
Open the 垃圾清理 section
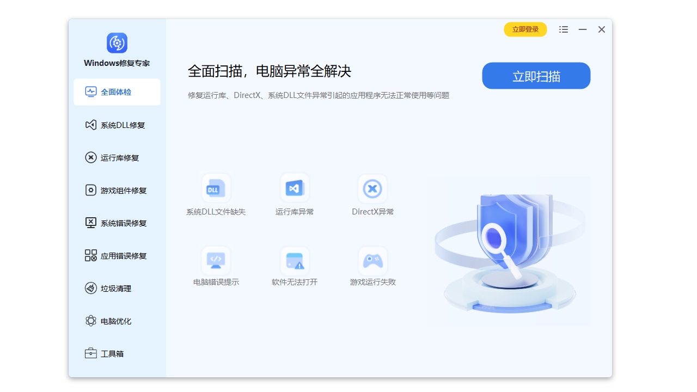pyautogui.click(x=117, y=289)
